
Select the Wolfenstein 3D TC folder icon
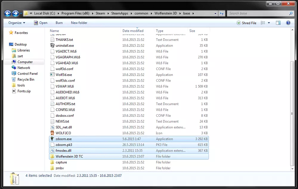click(x=52, y=156)
